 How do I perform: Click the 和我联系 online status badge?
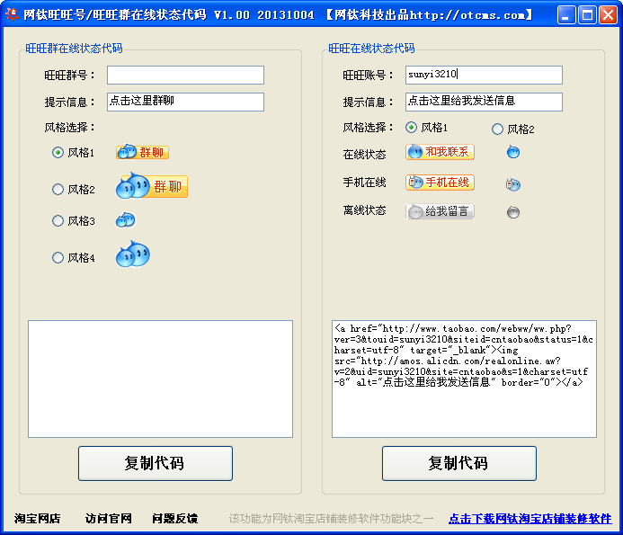pyautogui.click(x=440, y=152)
